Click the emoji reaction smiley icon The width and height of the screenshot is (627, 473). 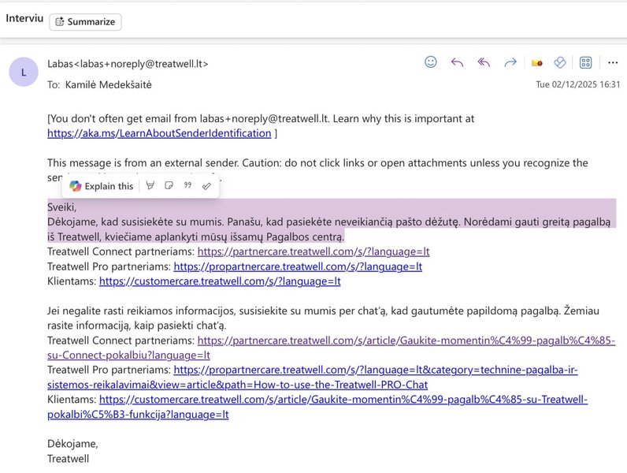(x=431, y=62)
